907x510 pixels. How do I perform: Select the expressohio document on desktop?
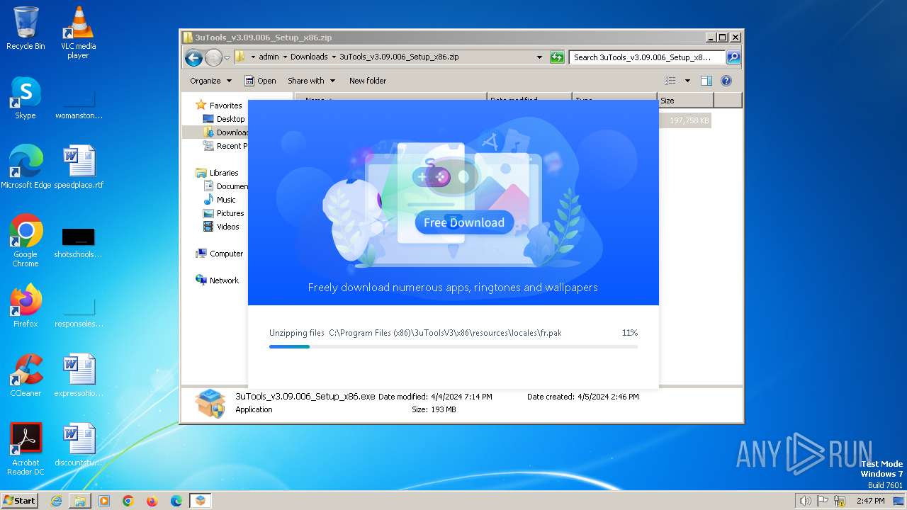[79, 375]
